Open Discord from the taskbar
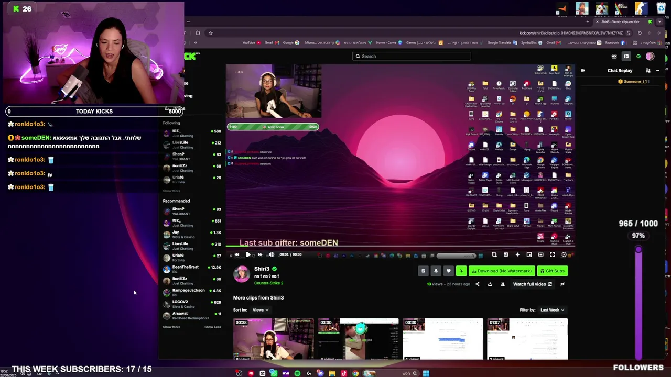Screen dimensions: 671x377 pyautogui.click(x=320, y=373)
